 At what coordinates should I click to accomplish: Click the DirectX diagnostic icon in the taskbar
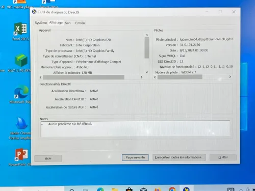point(187,189)
